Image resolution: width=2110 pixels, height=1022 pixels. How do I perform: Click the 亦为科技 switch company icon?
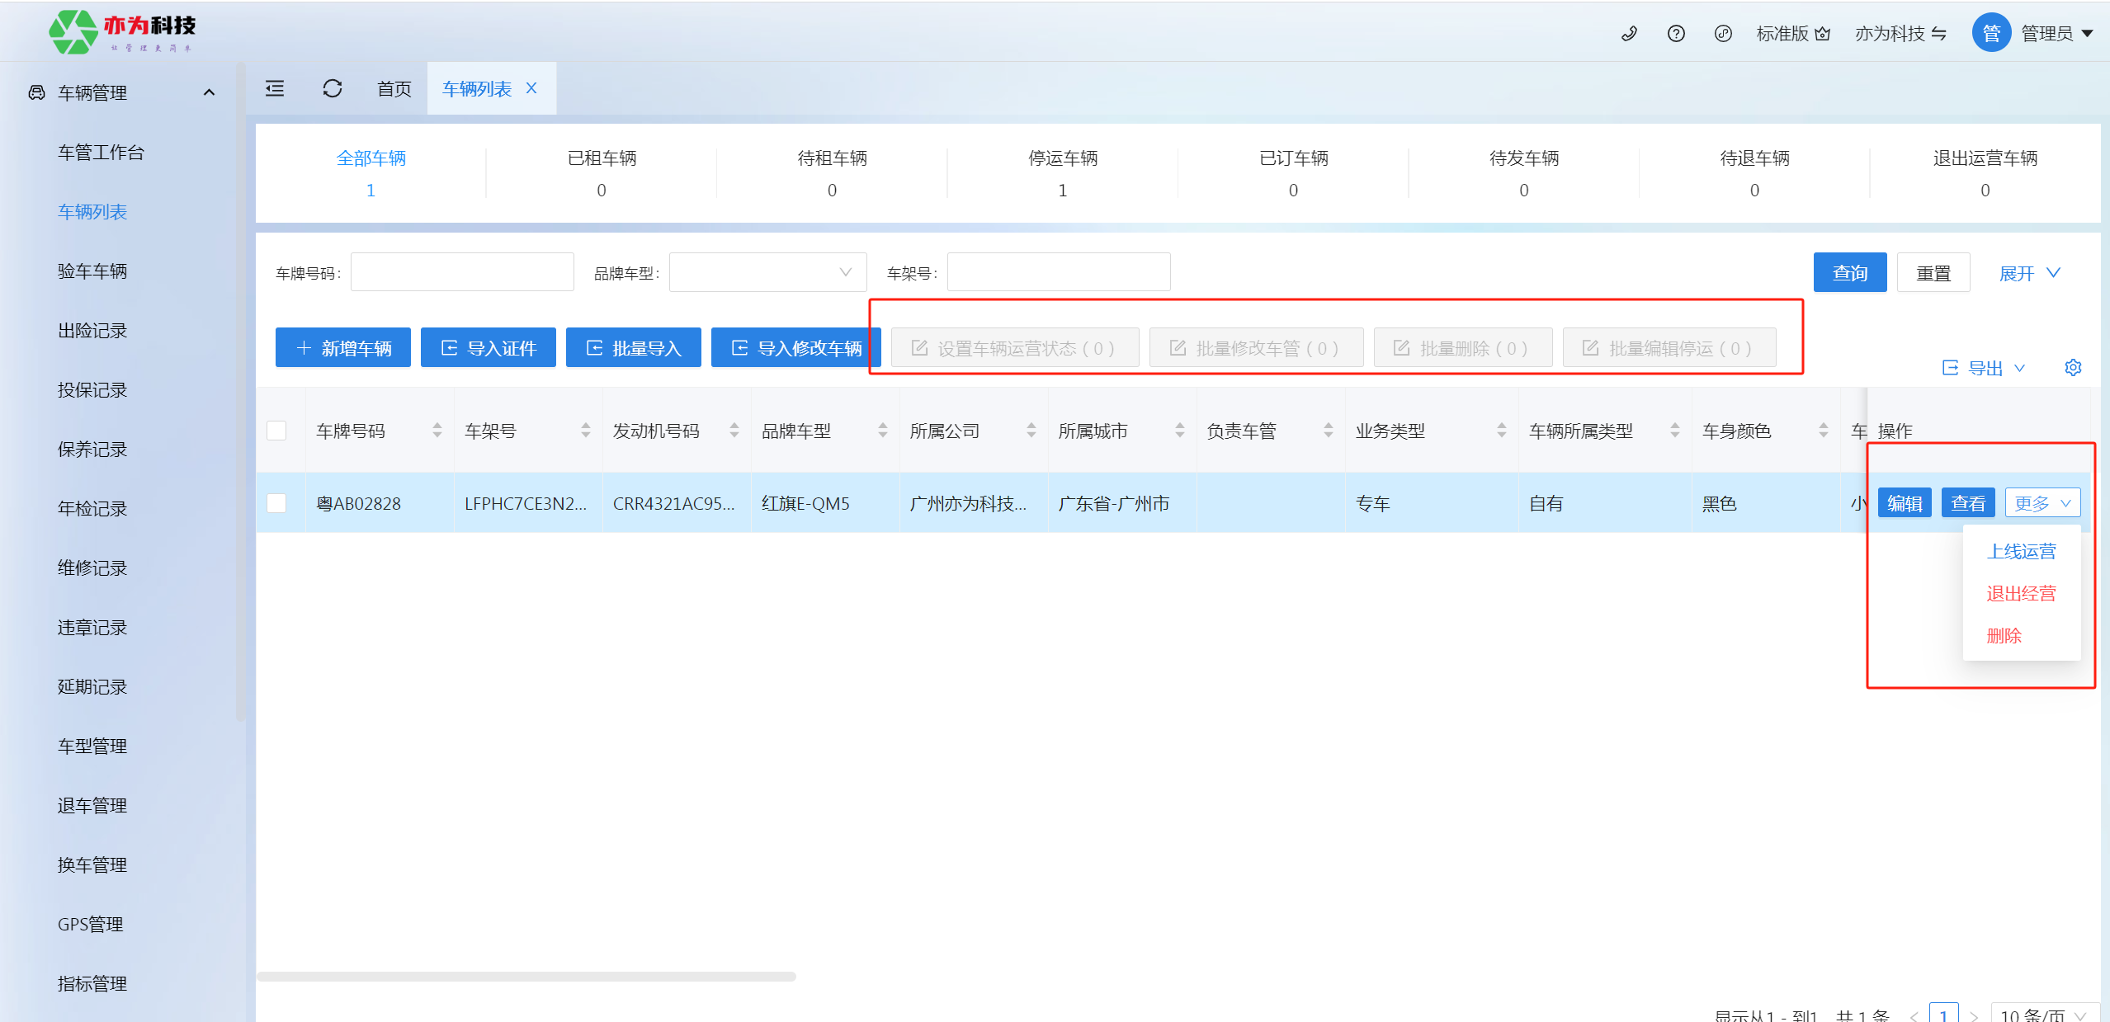pos(1939,34)
